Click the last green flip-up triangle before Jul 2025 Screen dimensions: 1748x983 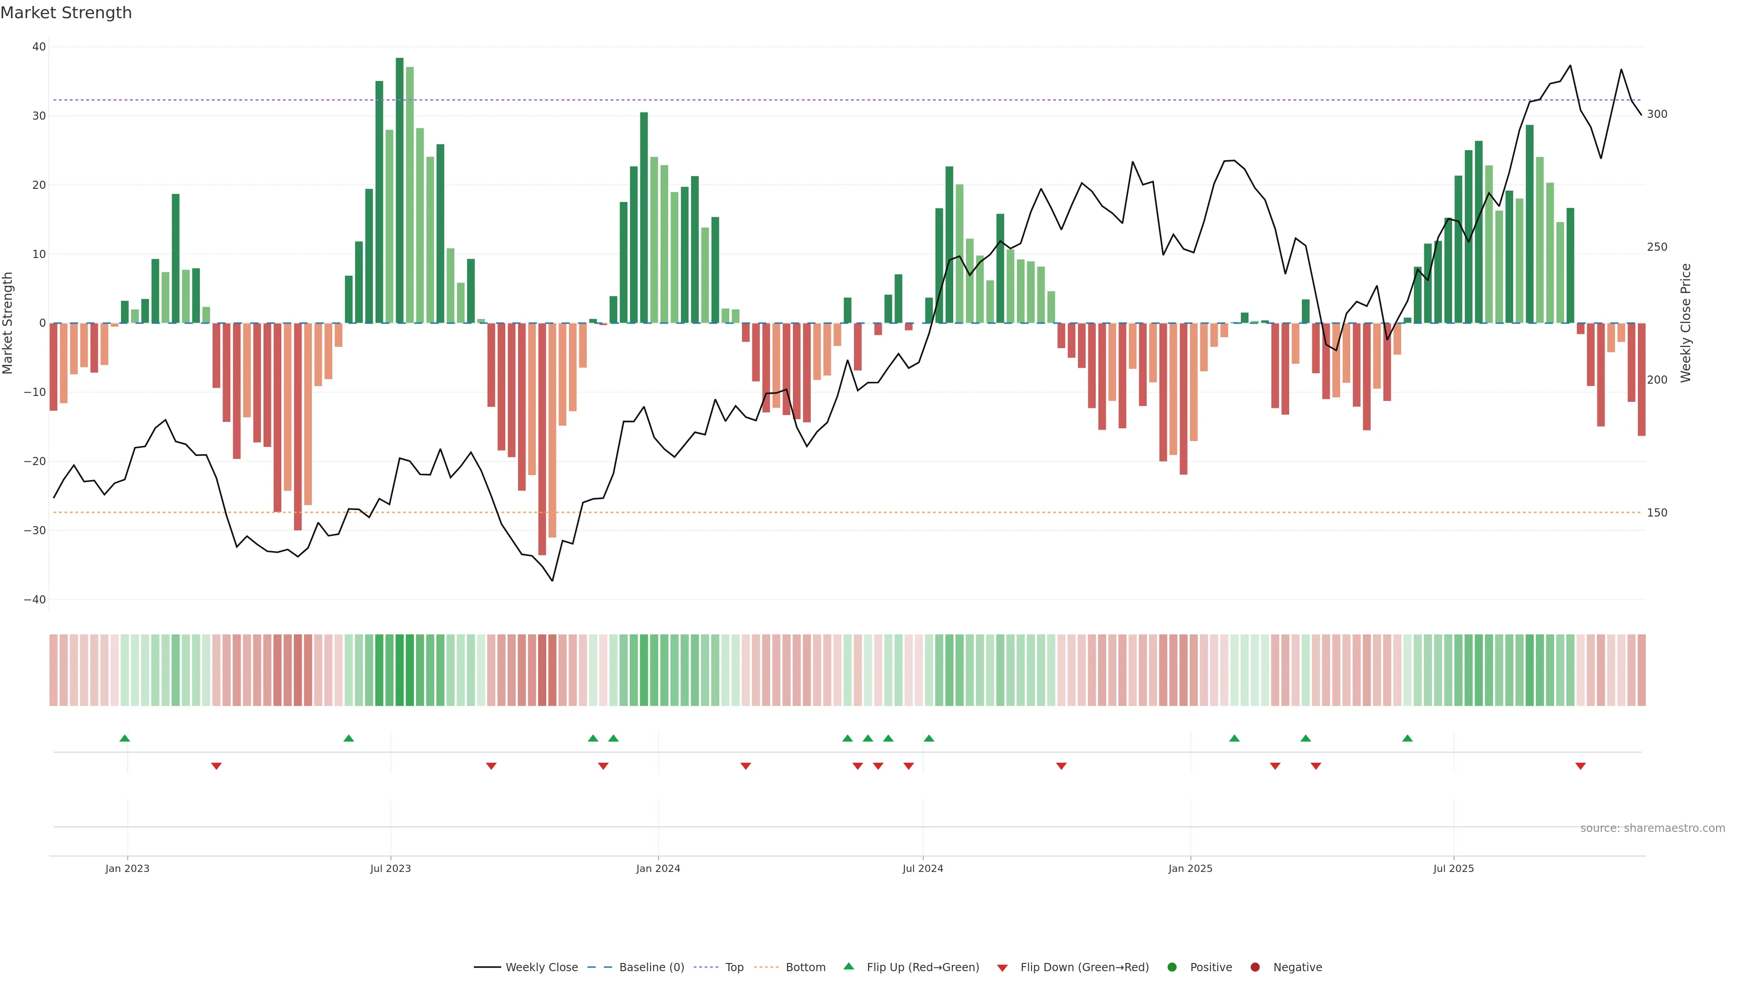[x=1408, y=738]
